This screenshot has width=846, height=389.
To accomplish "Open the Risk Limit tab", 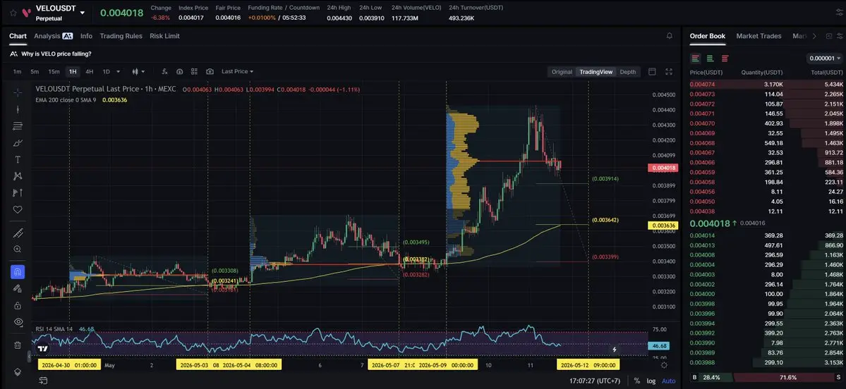I will click(x=164, y=36).
